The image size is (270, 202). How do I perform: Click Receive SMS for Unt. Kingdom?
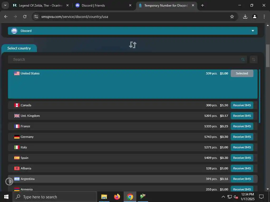pyautogui.click(x=242, y=116)
